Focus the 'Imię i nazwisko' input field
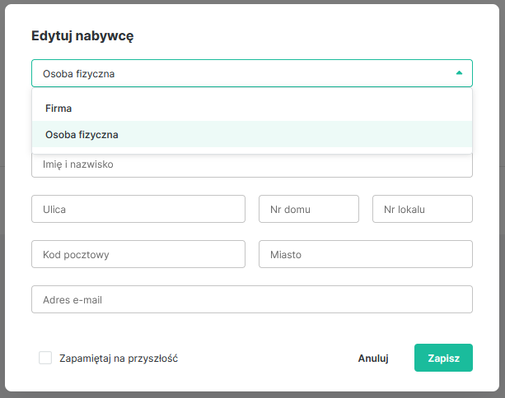Viewport: 505px width, 398px height. coord(251,165)
